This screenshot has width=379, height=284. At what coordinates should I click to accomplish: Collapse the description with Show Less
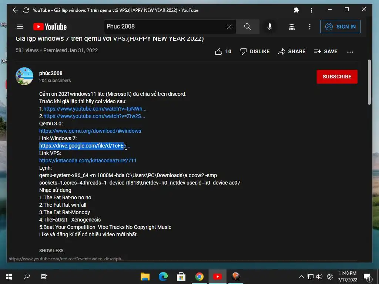(x=51, y=251)
